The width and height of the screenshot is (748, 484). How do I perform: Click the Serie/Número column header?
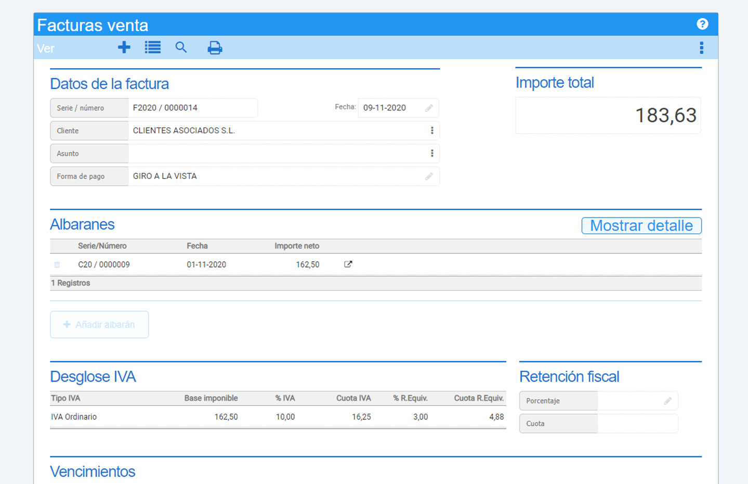pyautogui.click(x=102, y=246)
